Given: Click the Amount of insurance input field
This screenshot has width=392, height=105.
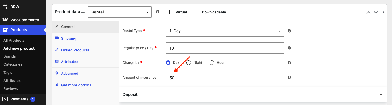Looking at the screenshot, I should point(225,78).
